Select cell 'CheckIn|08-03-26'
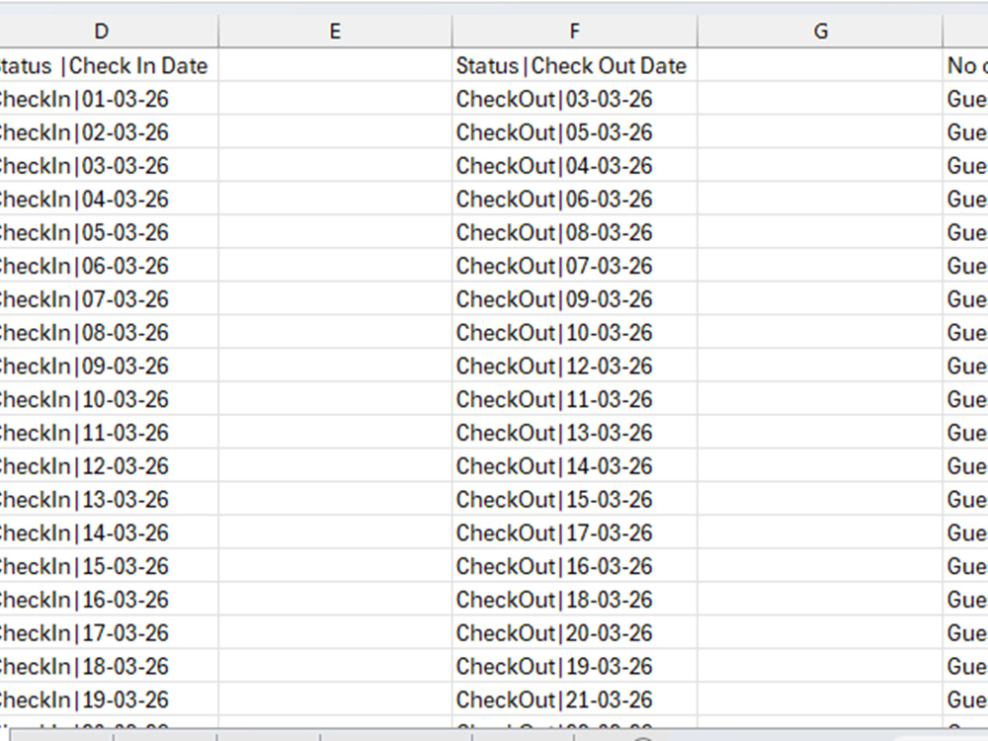The image size is (988, 741). click(109, 333)
